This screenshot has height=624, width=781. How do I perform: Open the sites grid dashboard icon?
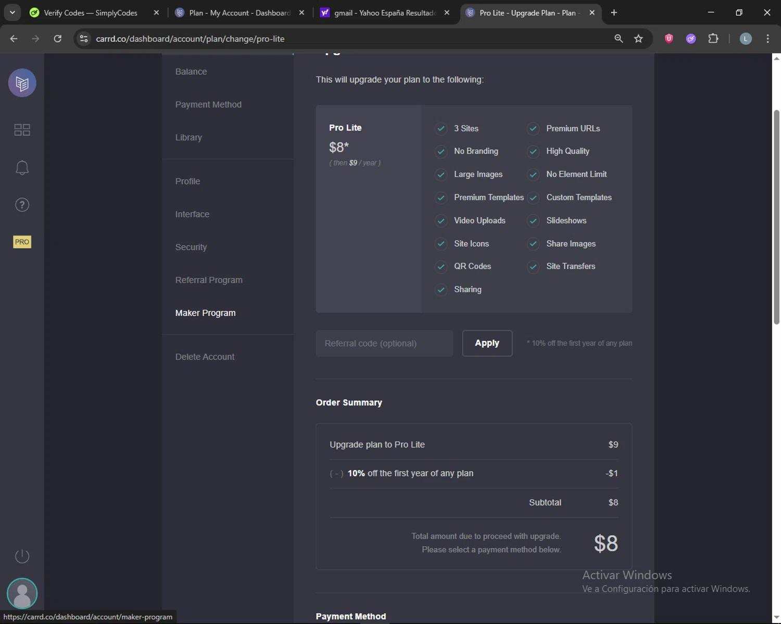(x=22, y=129)
